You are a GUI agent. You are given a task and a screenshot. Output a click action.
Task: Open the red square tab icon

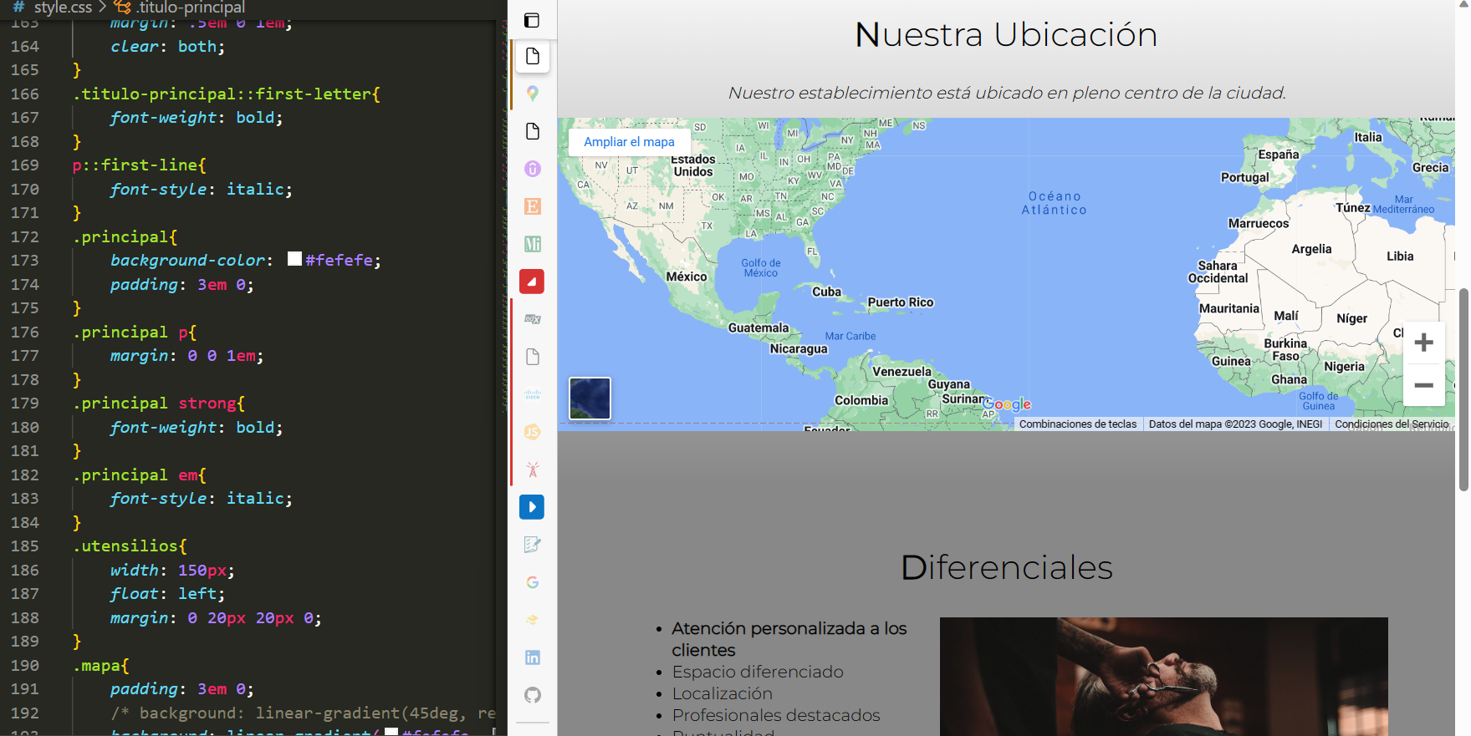tap(532, 282)
